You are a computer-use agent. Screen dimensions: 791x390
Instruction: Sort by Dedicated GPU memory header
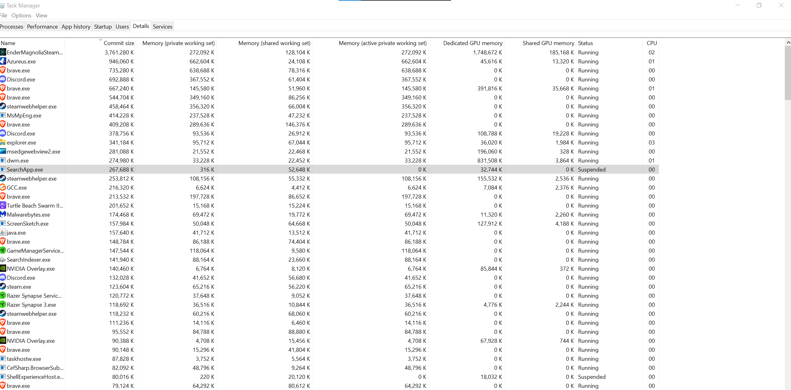(466, 43)
